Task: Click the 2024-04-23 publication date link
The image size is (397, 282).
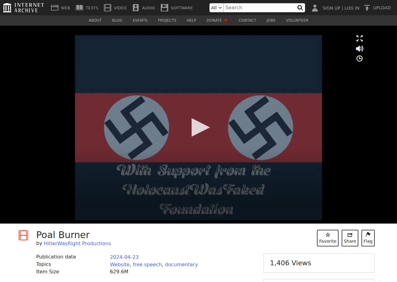Action: [x=124, y=257]
